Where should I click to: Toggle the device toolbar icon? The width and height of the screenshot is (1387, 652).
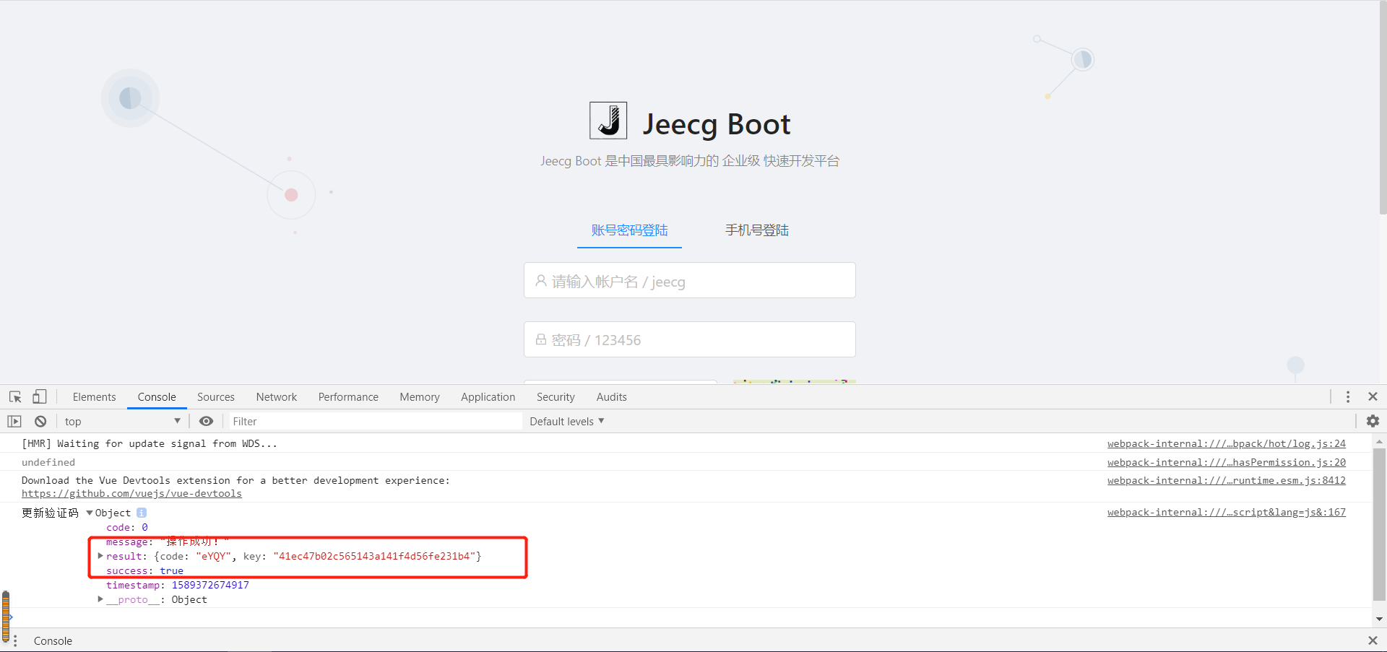tap(40, 396)
